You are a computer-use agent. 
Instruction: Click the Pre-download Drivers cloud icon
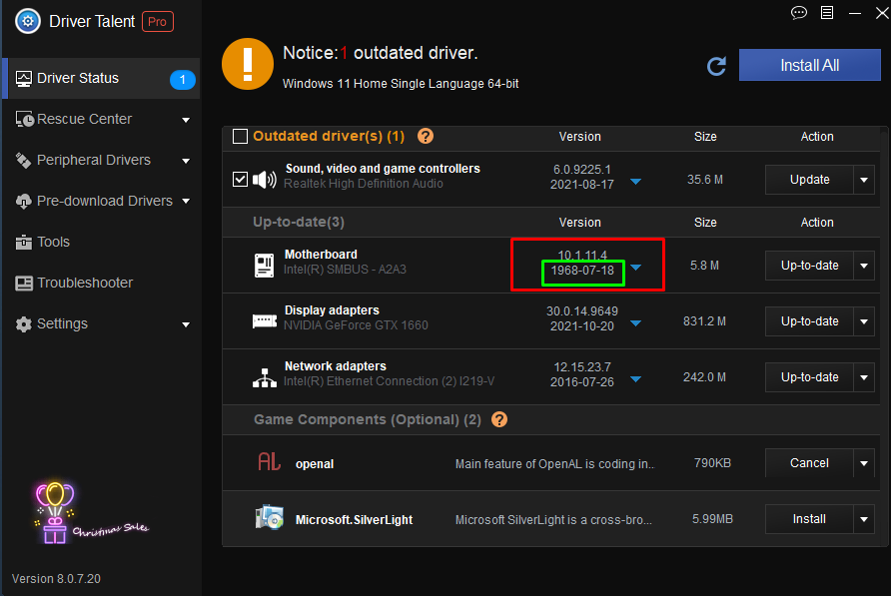pos(23,201)
